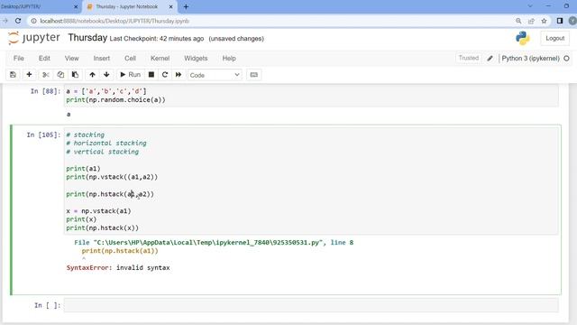The height and width of the screenshot is (325, 577).
Task: Insert cell below with plus icon
Action: [x=29, y=75]
